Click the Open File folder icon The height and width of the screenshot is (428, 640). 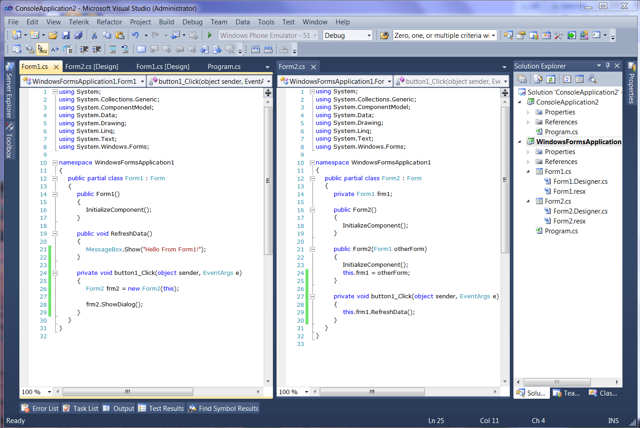(x=53, y=35)
